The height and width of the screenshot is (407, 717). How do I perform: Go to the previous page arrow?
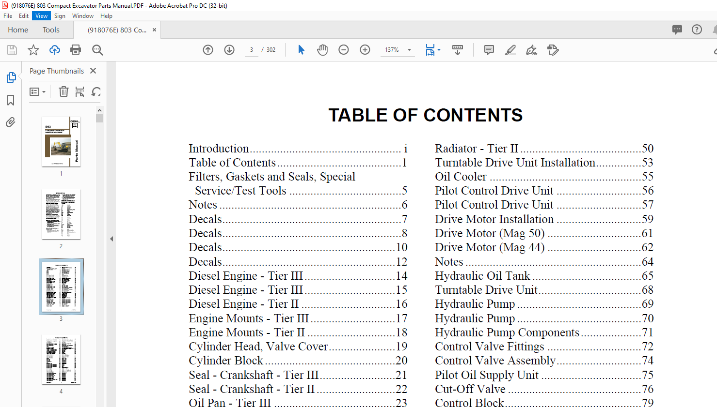pos(208,50)
